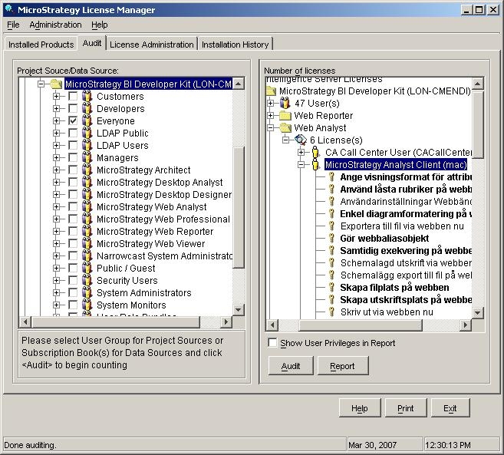Expand the Web Reporter node
Screen dimensions: 504x455
click(270, 115)
